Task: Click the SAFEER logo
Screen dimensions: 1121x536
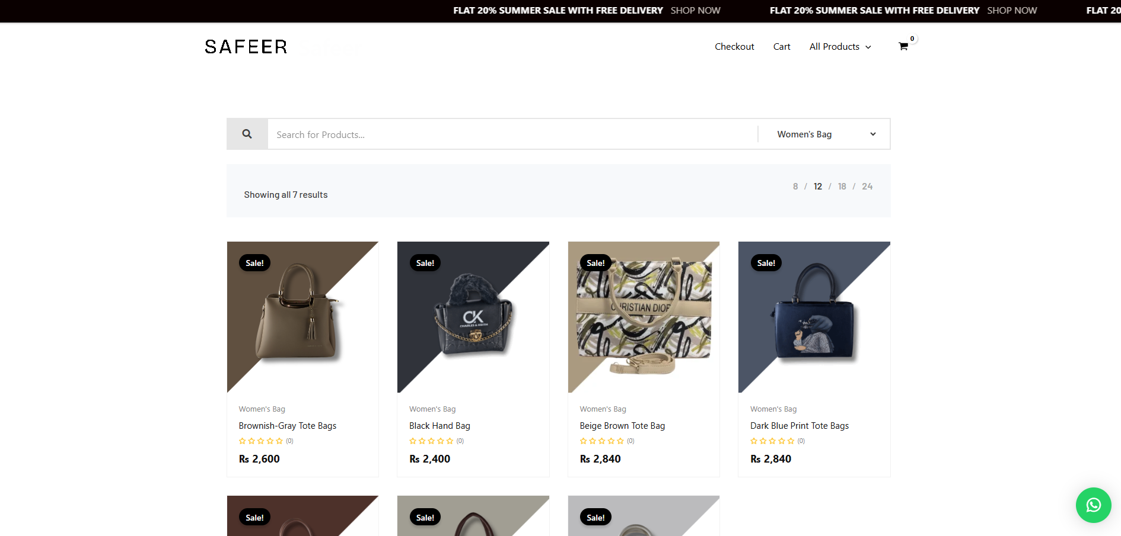Action: click(x=246, y=47)
